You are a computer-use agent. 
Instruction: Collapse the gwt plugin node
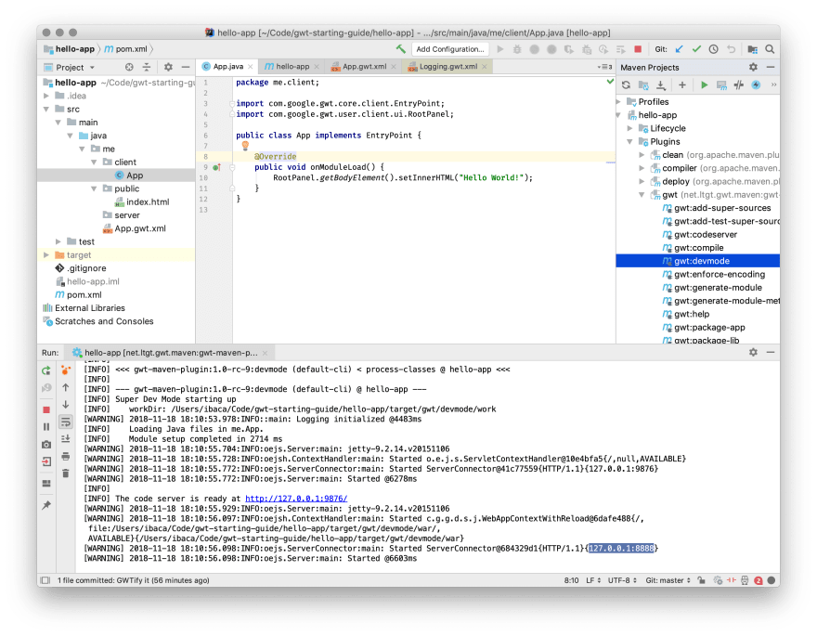pyautogui.click(x=642, y=195)
